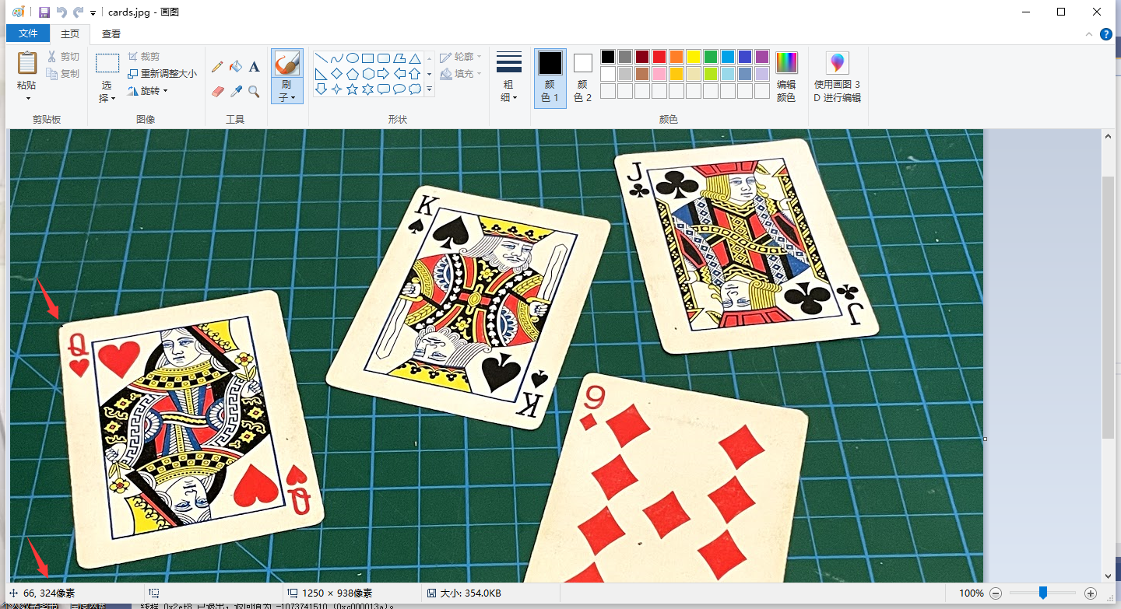Click the 裁剪 crop button

(x=144, y=57)
